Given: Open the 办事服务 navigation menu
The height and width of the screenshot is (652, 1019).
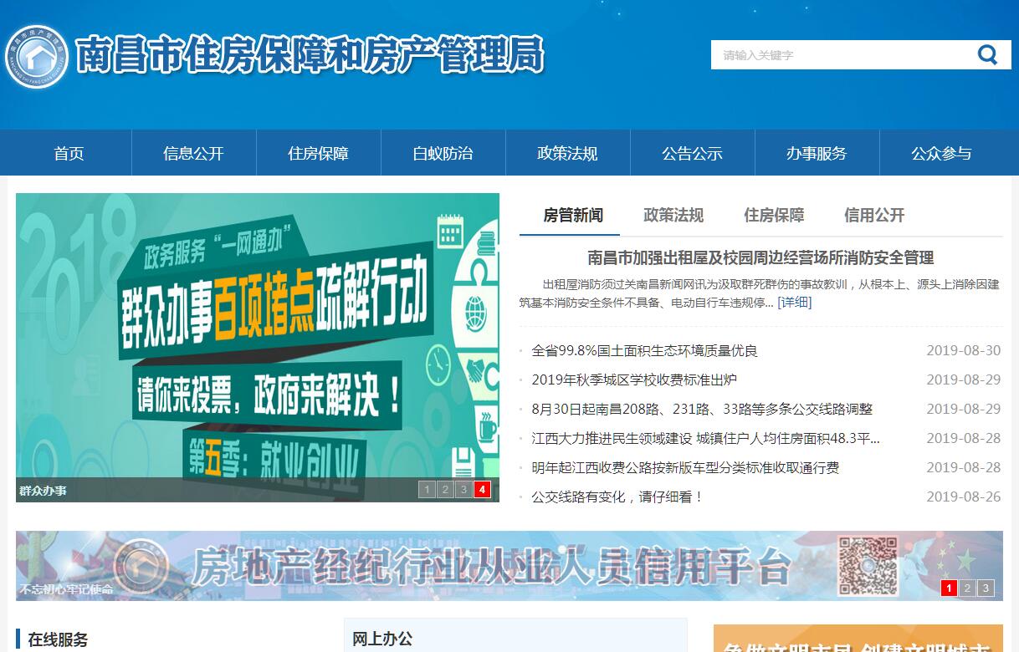Looking at the screenshot, I should coord(817,154).
